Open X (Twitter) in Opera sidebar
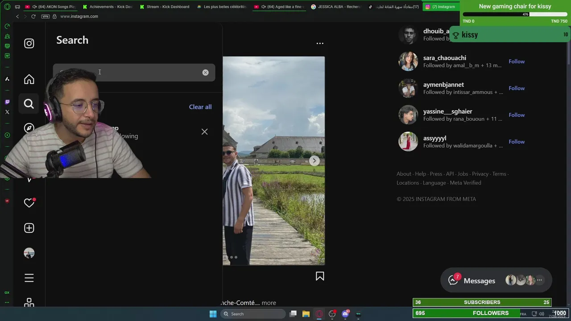 click(7, 112)
